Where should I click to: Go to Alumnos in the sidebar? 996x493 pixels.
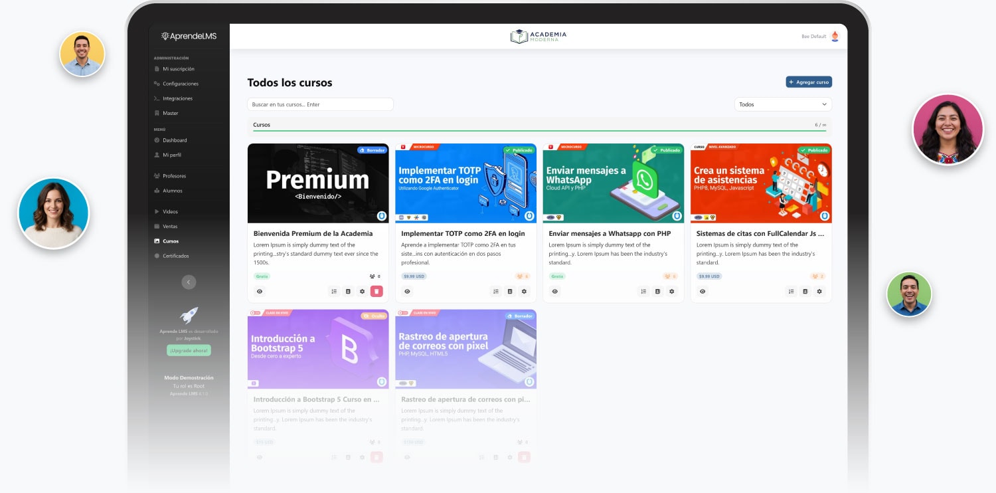coord(172,191)
